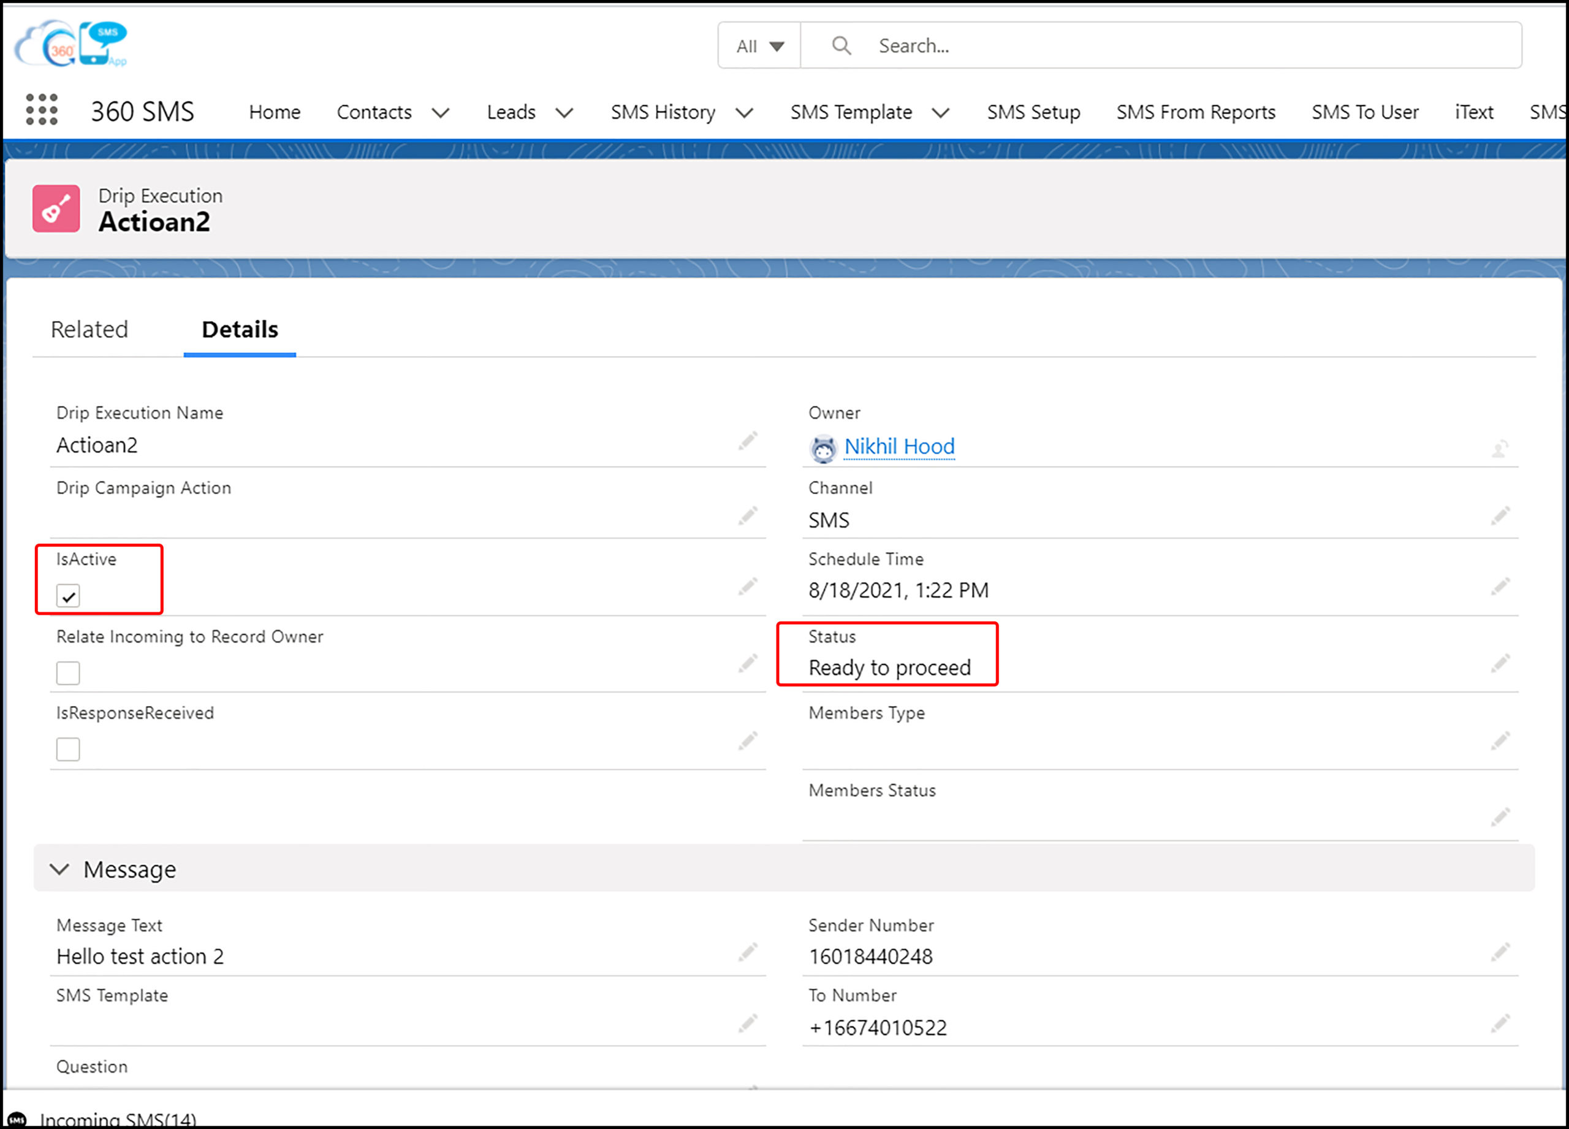Viewport: 1569px width, 1129px height.
Task: Click Sender Number 16018440248
Action: (870, 957)
